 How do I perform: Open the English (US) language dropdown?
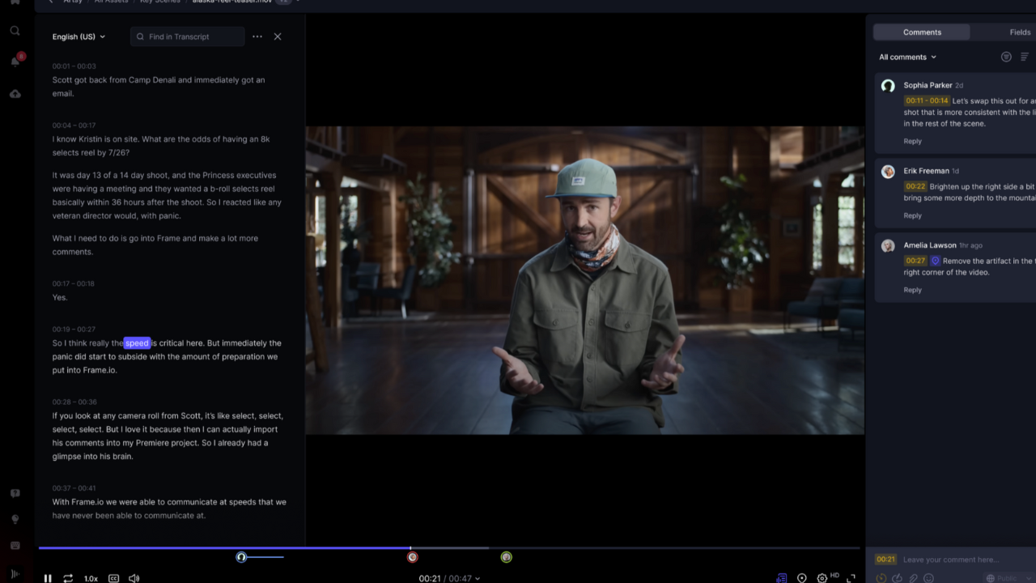tap(79, 36)
